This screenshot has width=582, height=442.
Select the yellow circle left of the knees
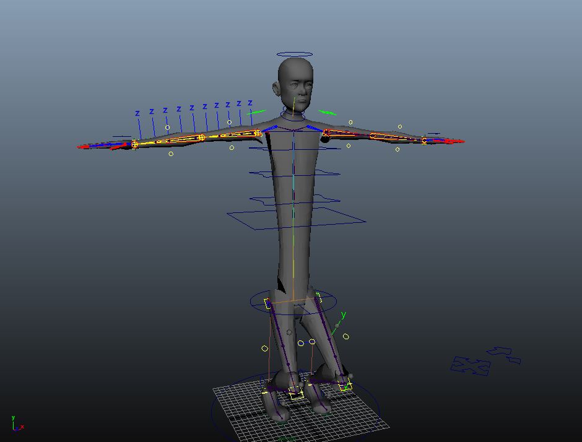coord(265,349)
